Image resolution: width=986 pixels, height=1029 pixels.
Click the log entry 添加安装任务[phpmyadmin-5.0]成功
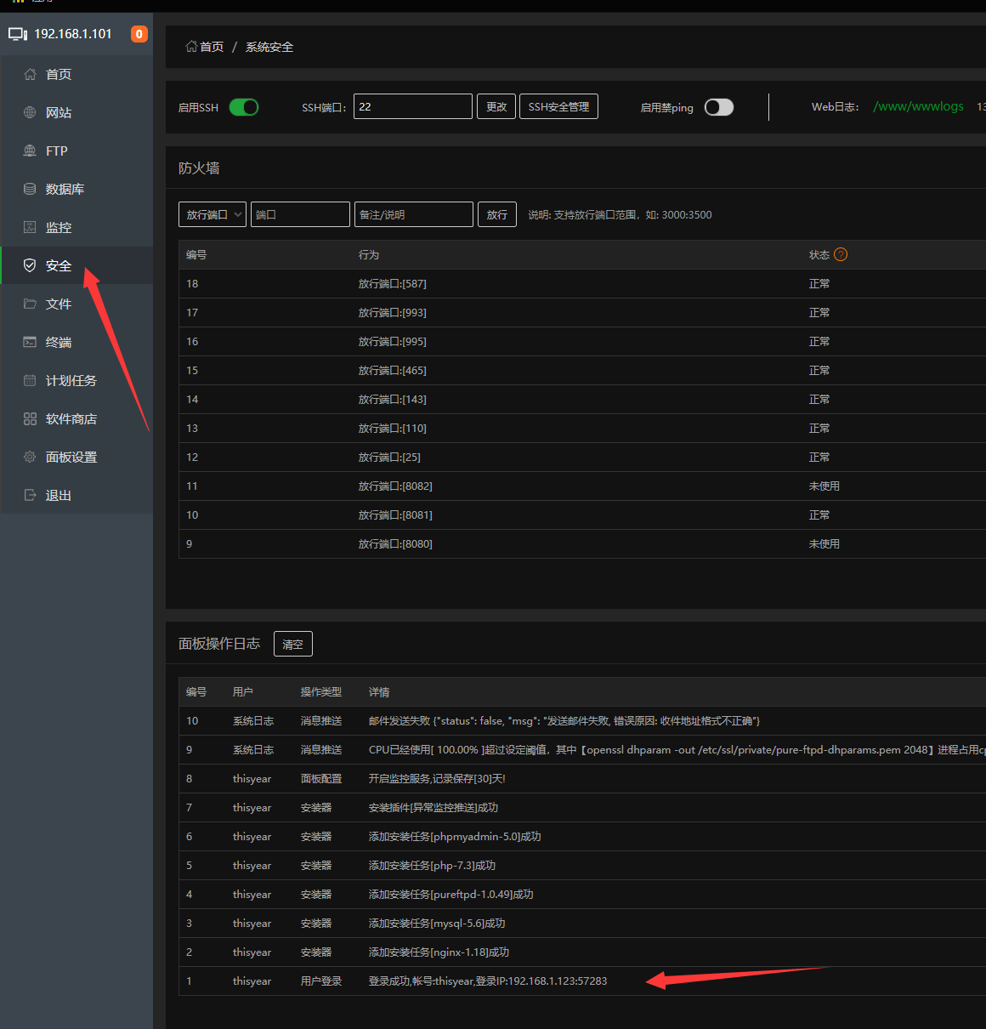tap(582, 837)
